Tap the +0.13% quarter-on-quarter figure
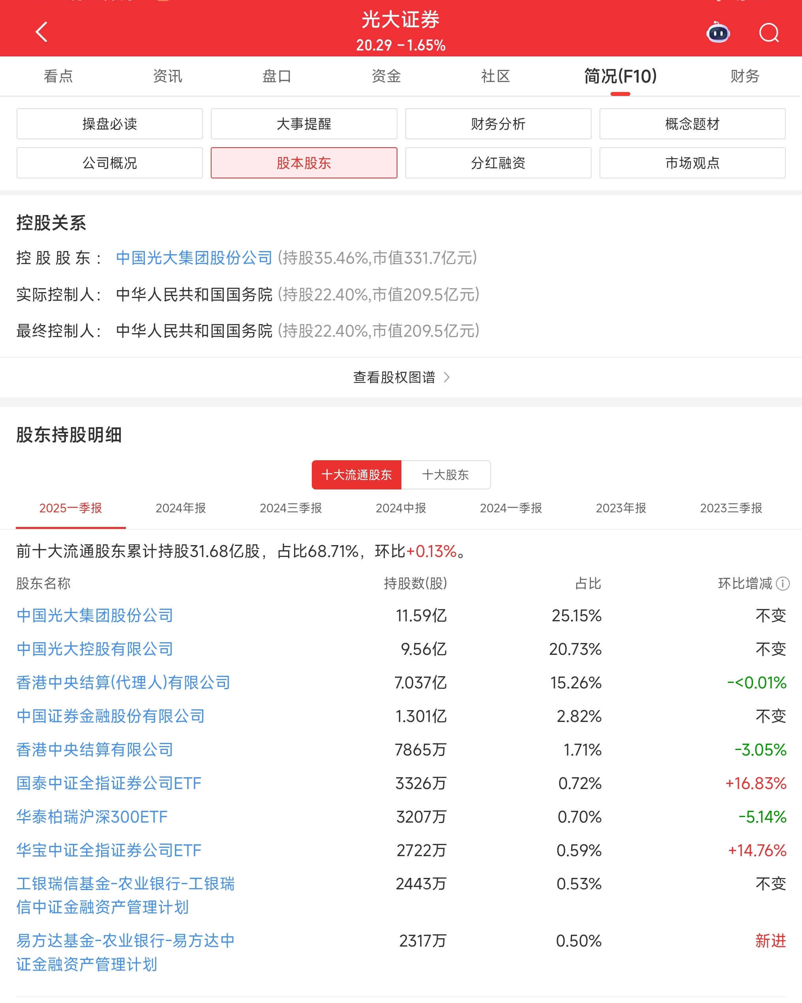802x1003 pixels. [x=431, y=551]
